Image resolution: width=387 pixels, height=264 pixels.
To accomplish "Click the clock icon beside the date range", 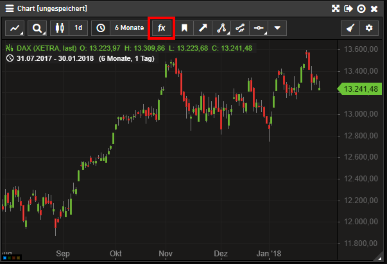I will click(10, 58).
